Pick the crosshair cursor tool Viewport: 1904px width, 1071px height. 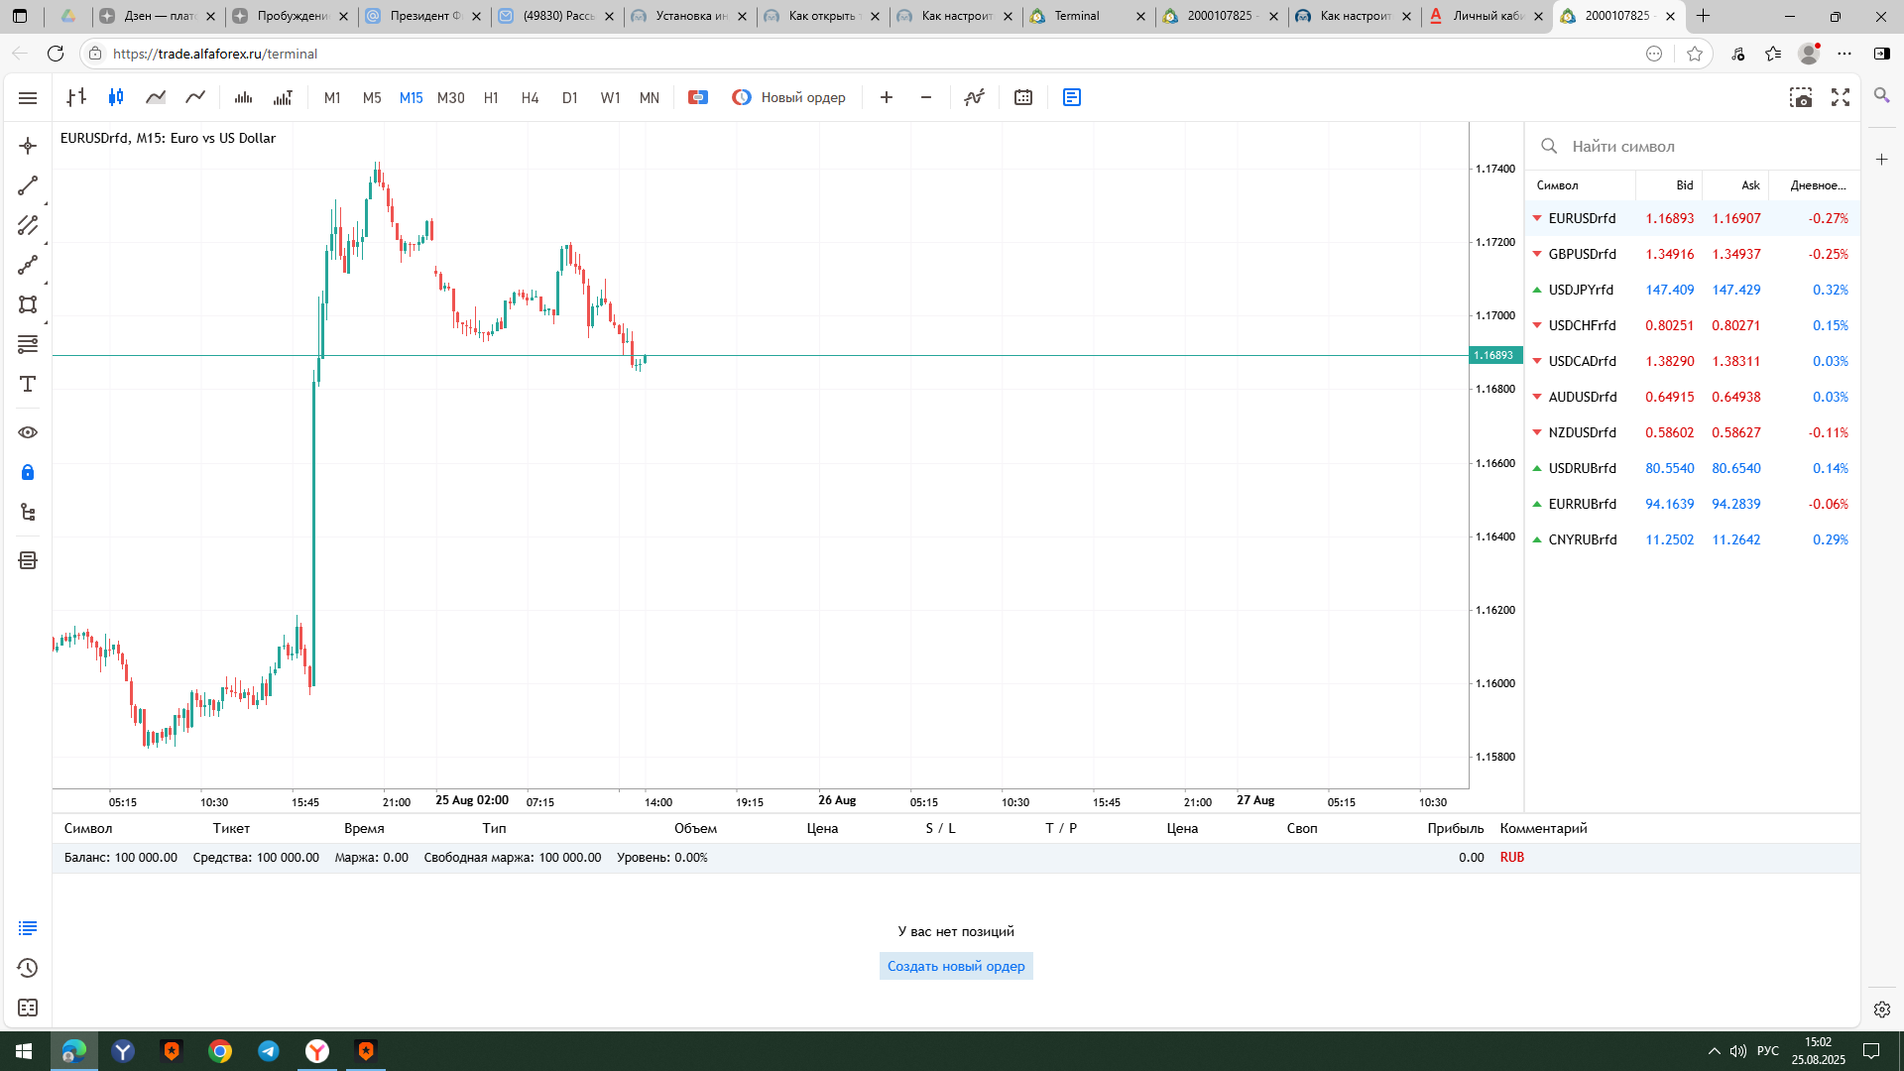click(x=28, y=146)
